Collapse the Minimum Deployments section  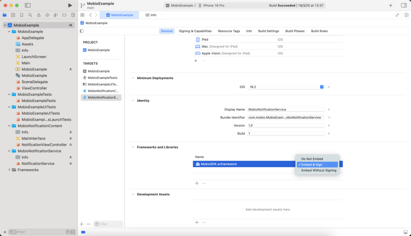coord(133,78)
